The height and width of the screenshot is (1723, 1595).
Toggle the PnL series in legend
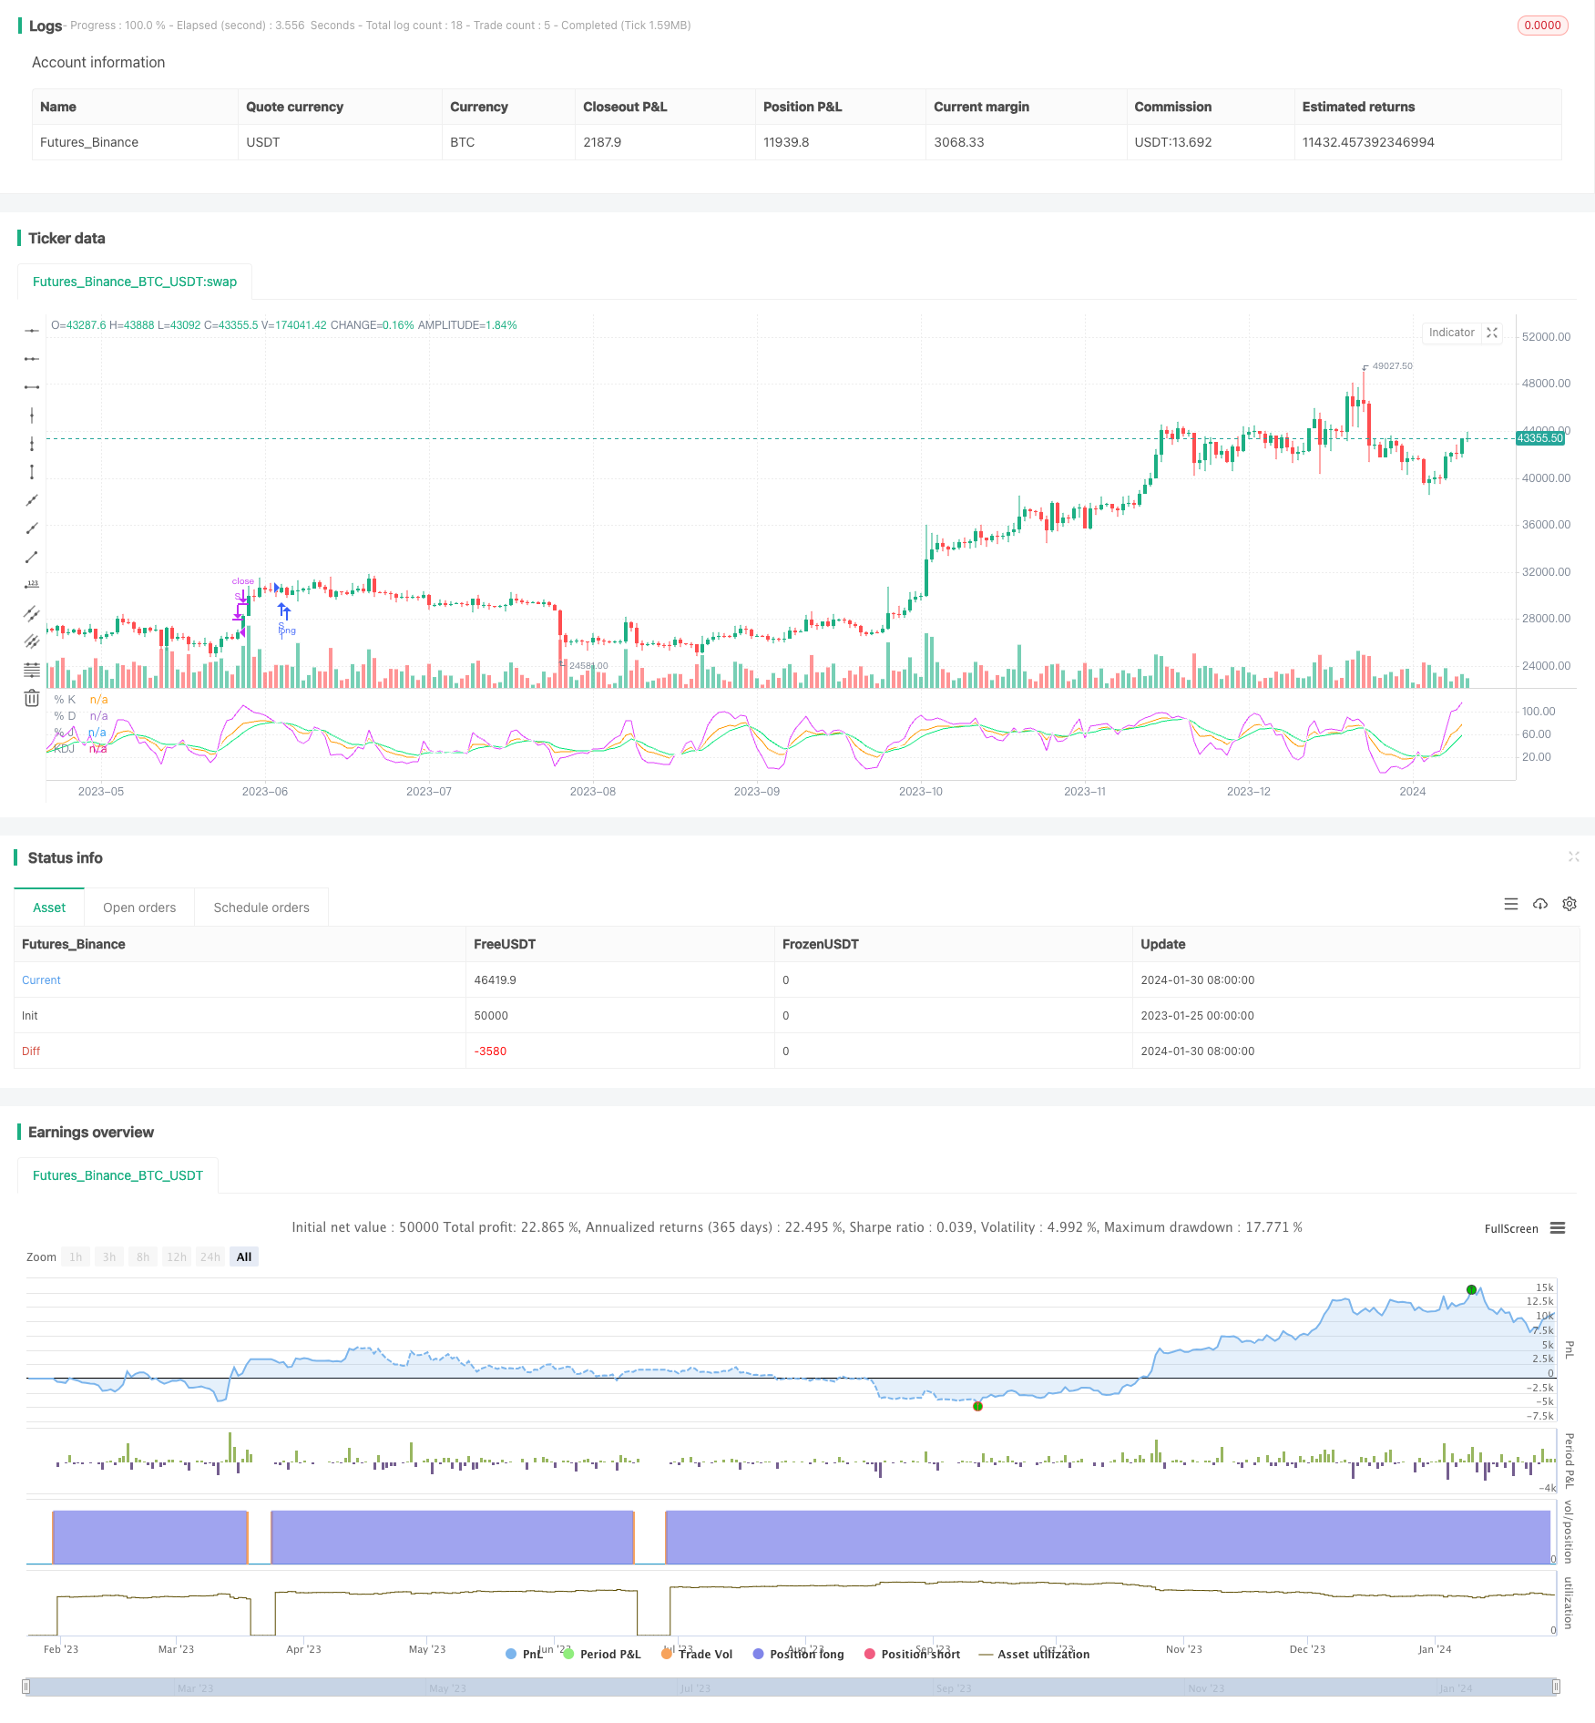click(524, 1654)
